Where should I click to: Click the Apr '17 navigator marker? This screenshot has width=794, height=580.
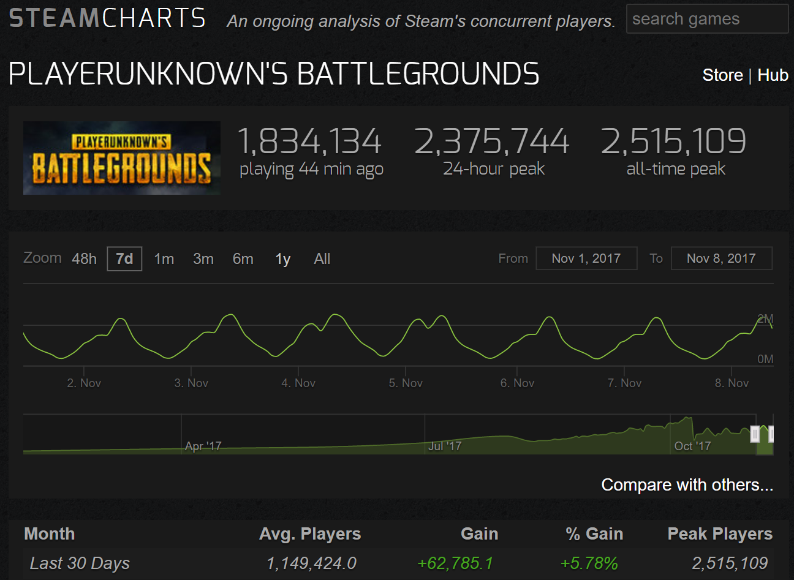(x=203, y=446)
